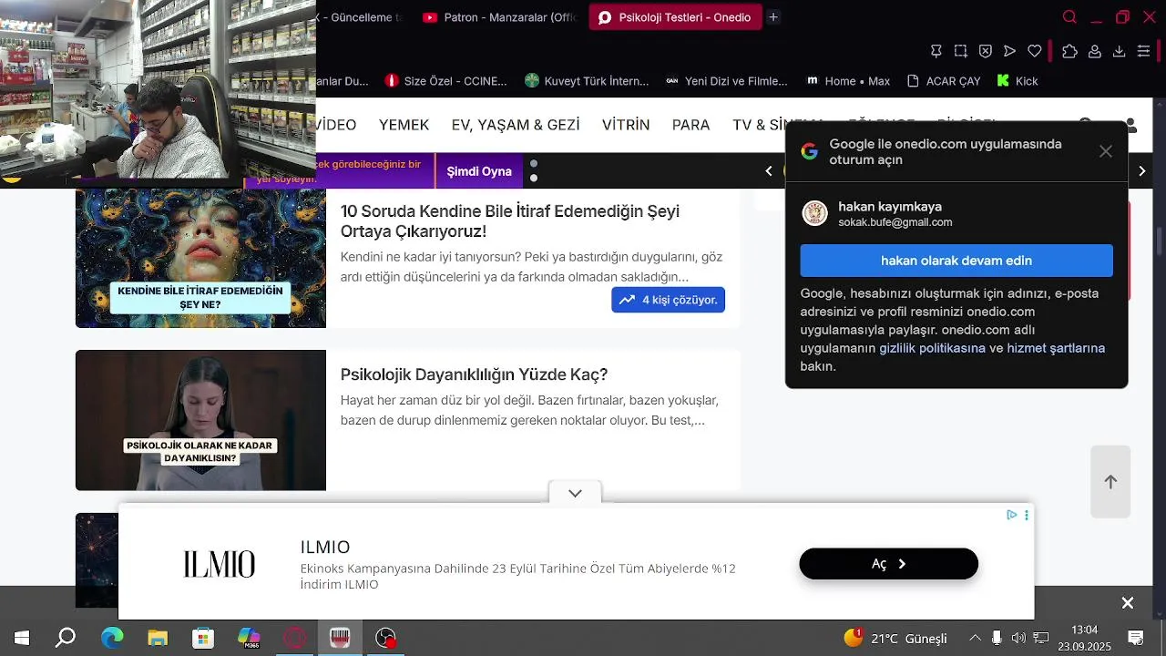Switch to Patron - Manzaralar YouTube tab
The image size is (1166, 656).
pyautogui.click(x=499, y=17)
